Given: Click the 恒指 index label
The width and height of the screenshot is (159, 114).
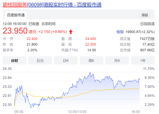Looking at the screenshot, I should [120, 32].
